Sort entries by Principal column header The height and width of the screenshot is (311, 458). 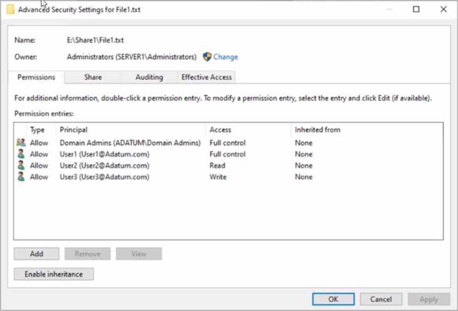pyautogui.click(x=73, y=130)
